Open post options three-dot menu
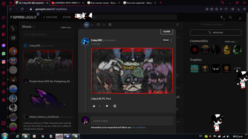 [177, 24]
